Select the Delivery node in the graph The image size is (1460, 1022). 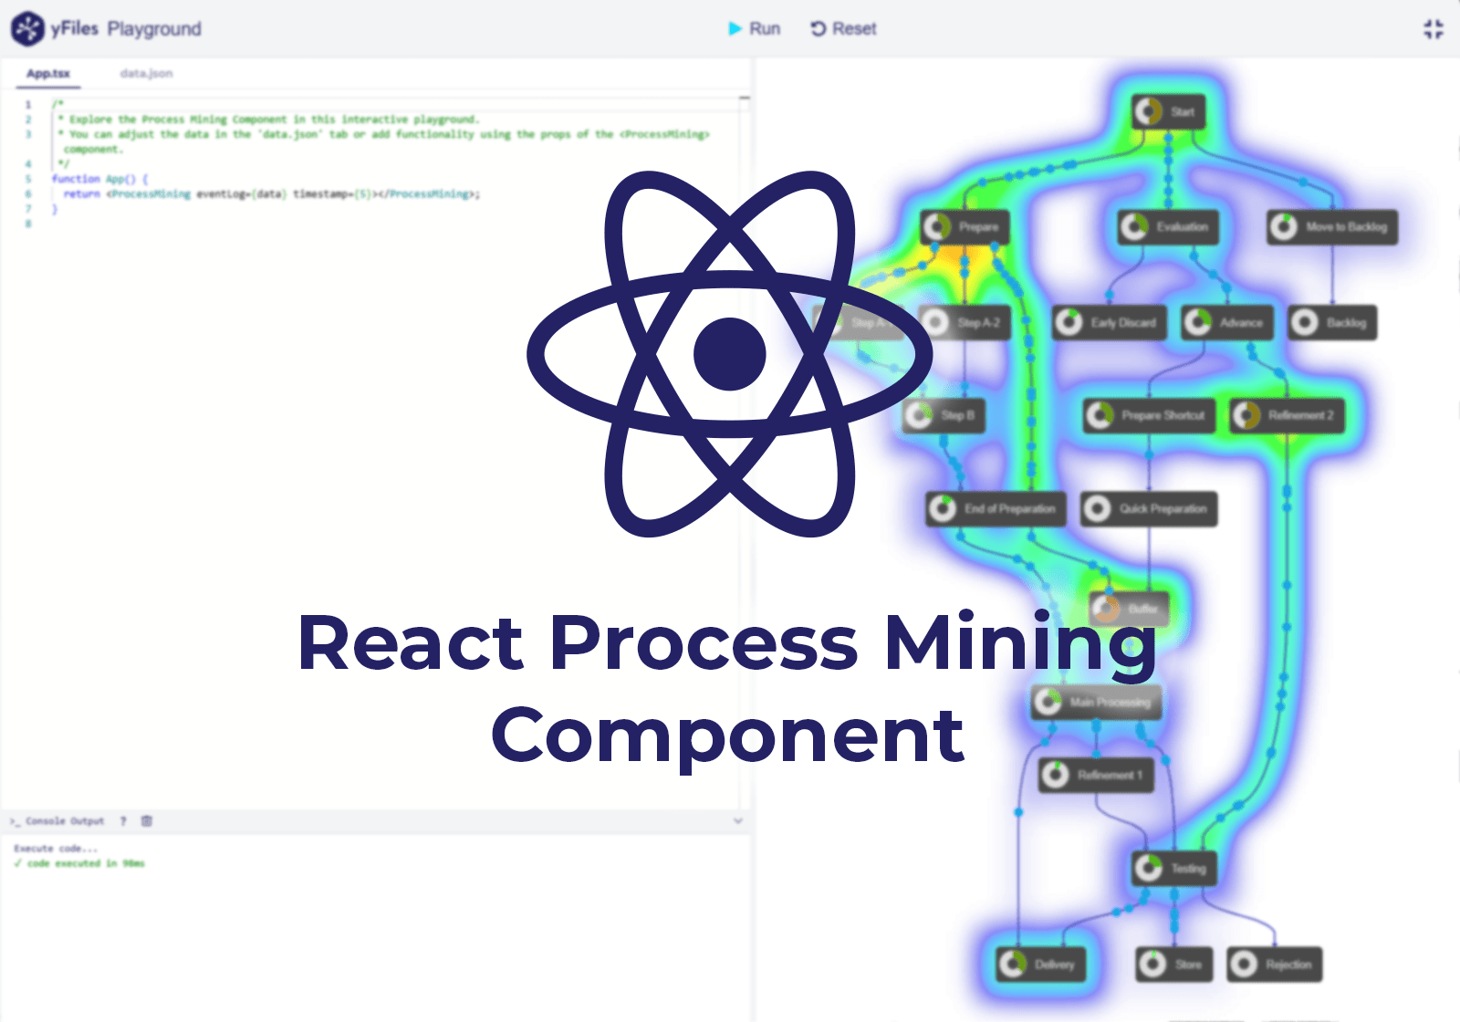pos(1040,964)
